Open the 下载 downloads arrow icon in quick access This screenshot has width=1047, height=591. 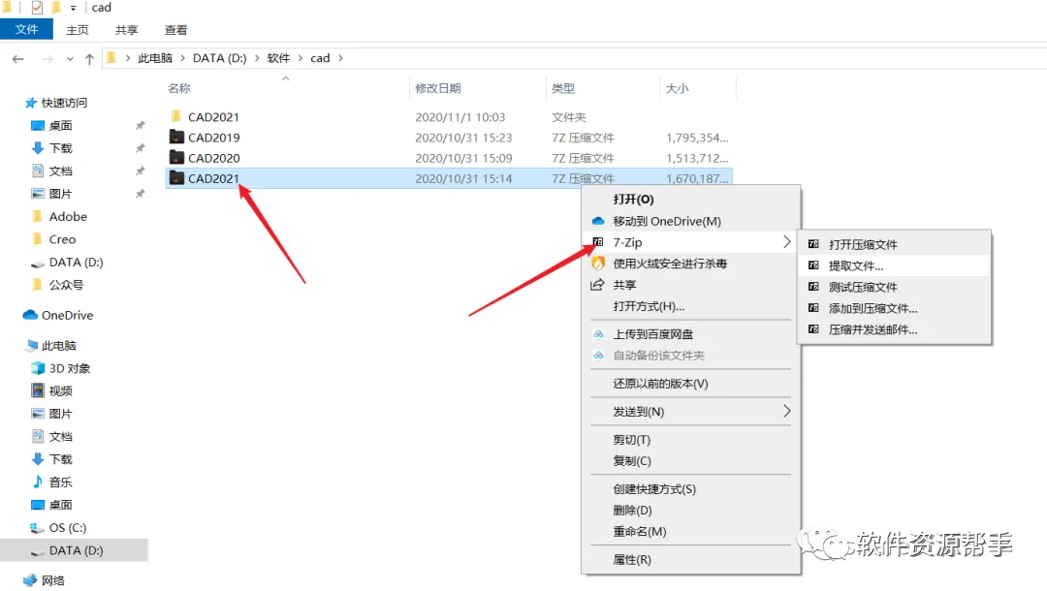click(x=38, y=148)
